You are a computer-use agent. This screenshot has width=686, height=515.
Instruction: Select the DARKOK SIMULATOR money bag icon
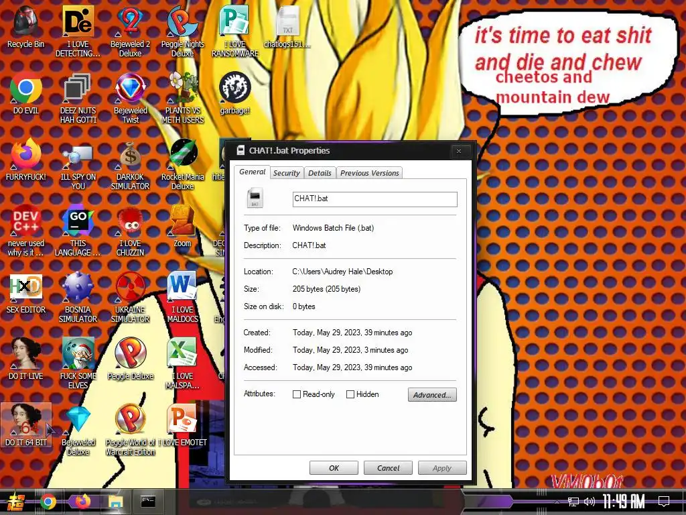(x=130, y=164)
